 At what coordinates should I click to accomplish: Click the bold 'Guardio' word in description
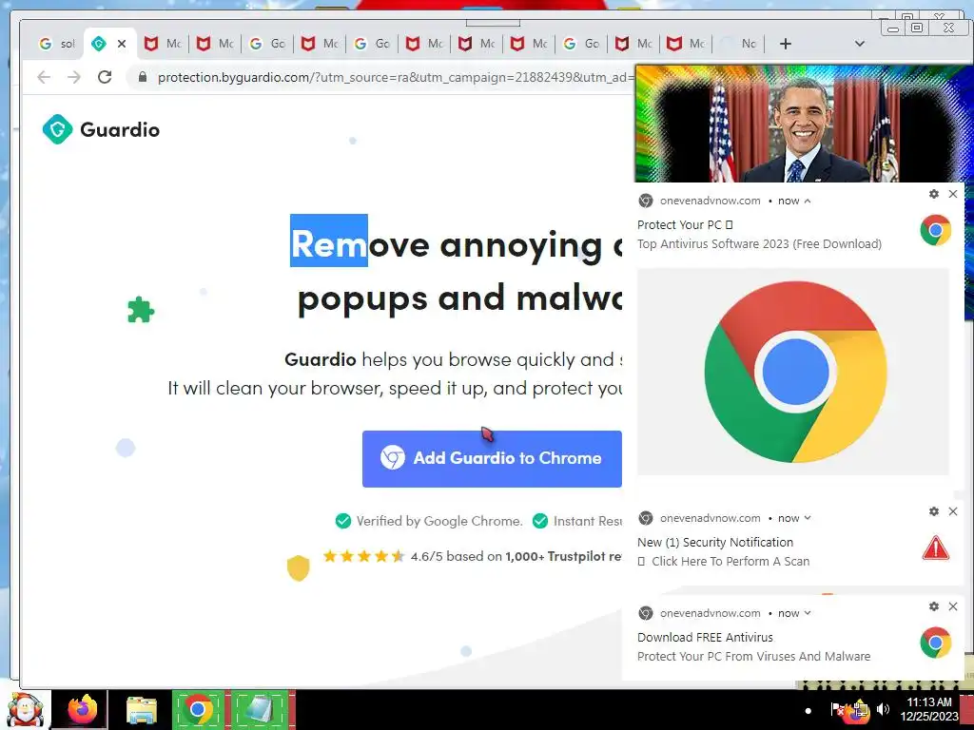(x=320, y=359)
